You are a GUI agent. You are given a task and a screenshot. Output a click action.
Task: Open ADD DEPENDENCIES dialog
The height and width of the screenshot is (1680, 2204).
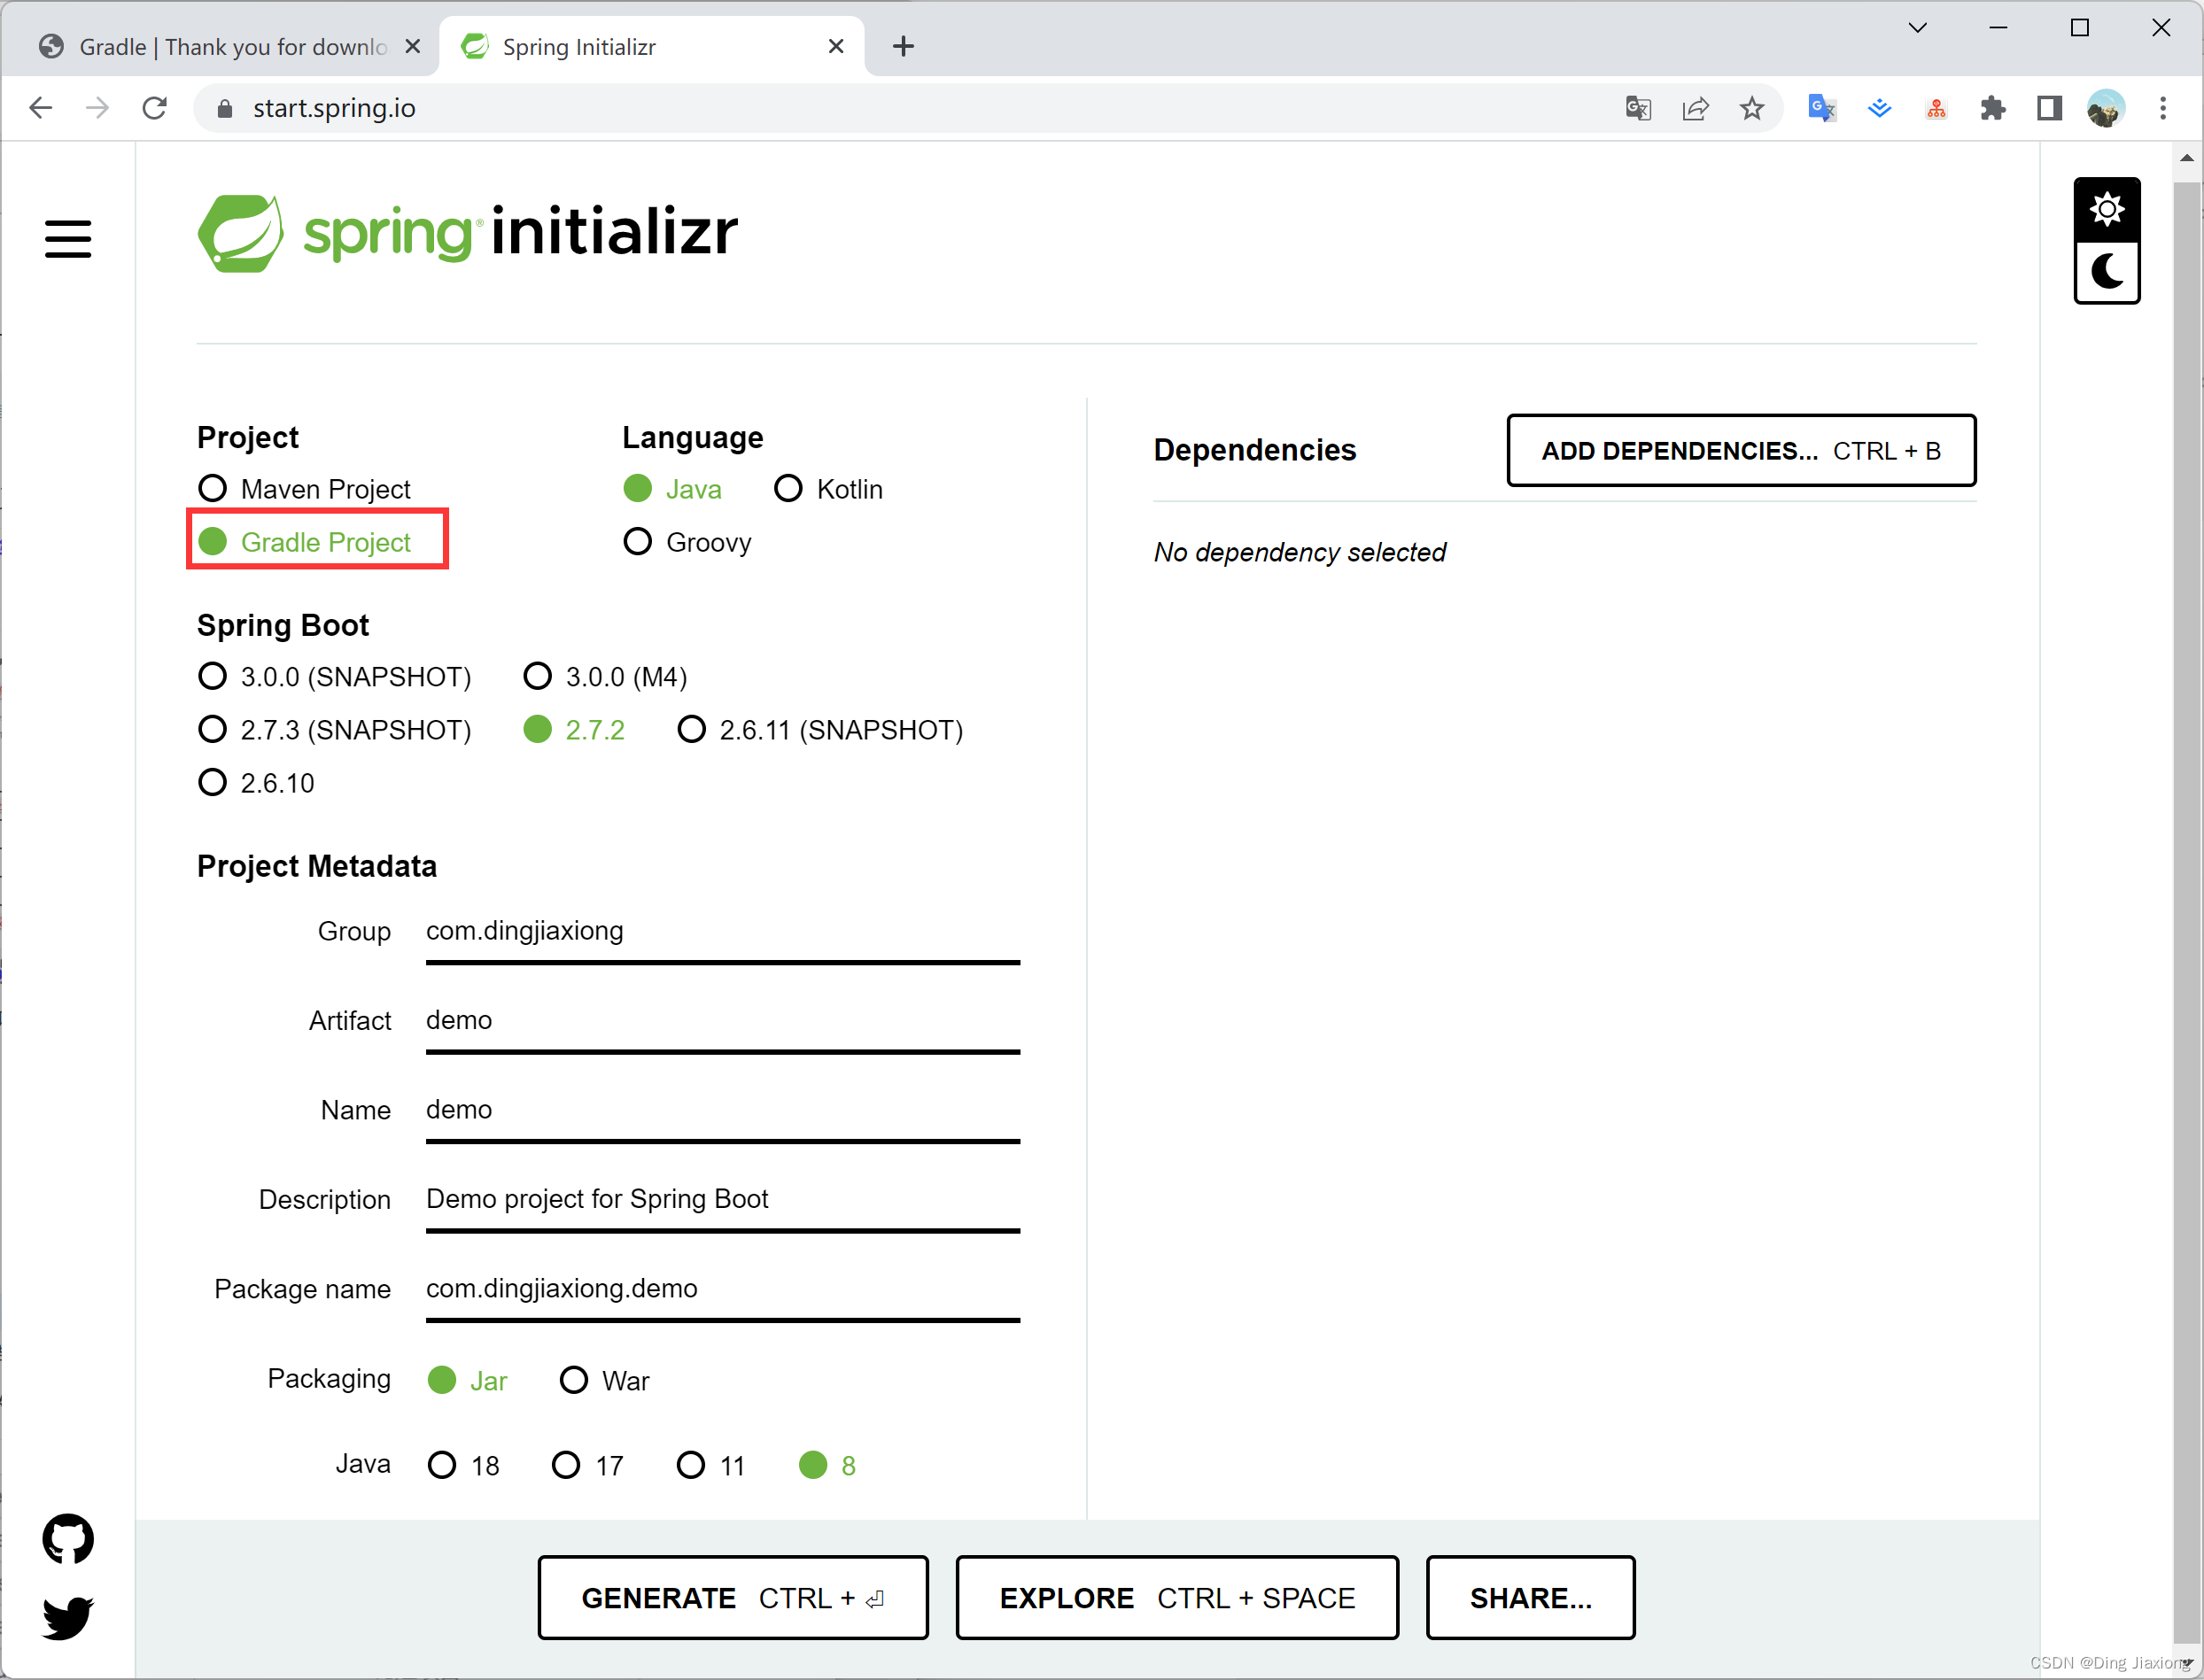(1741, 451)
